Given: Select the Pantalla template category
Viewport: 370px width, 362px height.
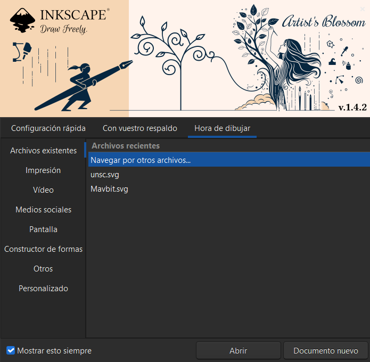Looking at the screenshot, I should pos(43,229).
